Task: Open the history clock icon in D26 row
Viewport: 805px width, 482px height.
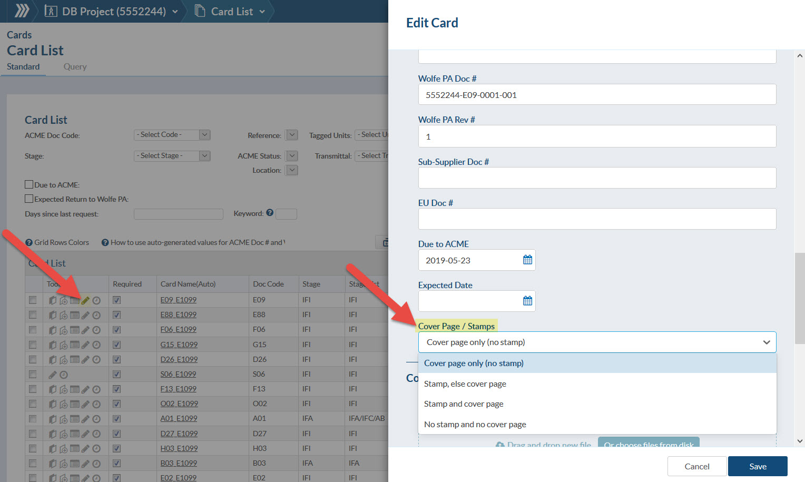Action: pos(96,360)
